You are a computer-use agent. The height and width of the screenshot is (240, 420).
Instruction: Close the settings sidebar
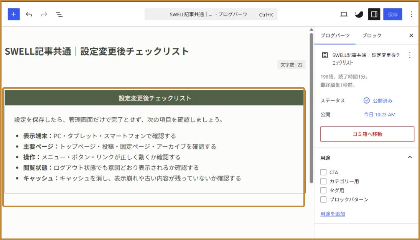click(x=411, y=36)
